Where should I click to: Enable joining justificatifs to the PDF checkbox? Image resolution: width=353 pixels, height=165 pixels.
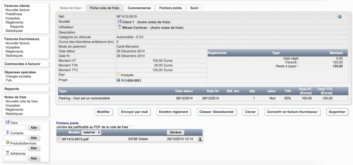pyautogui.click(x=131, y=127)
